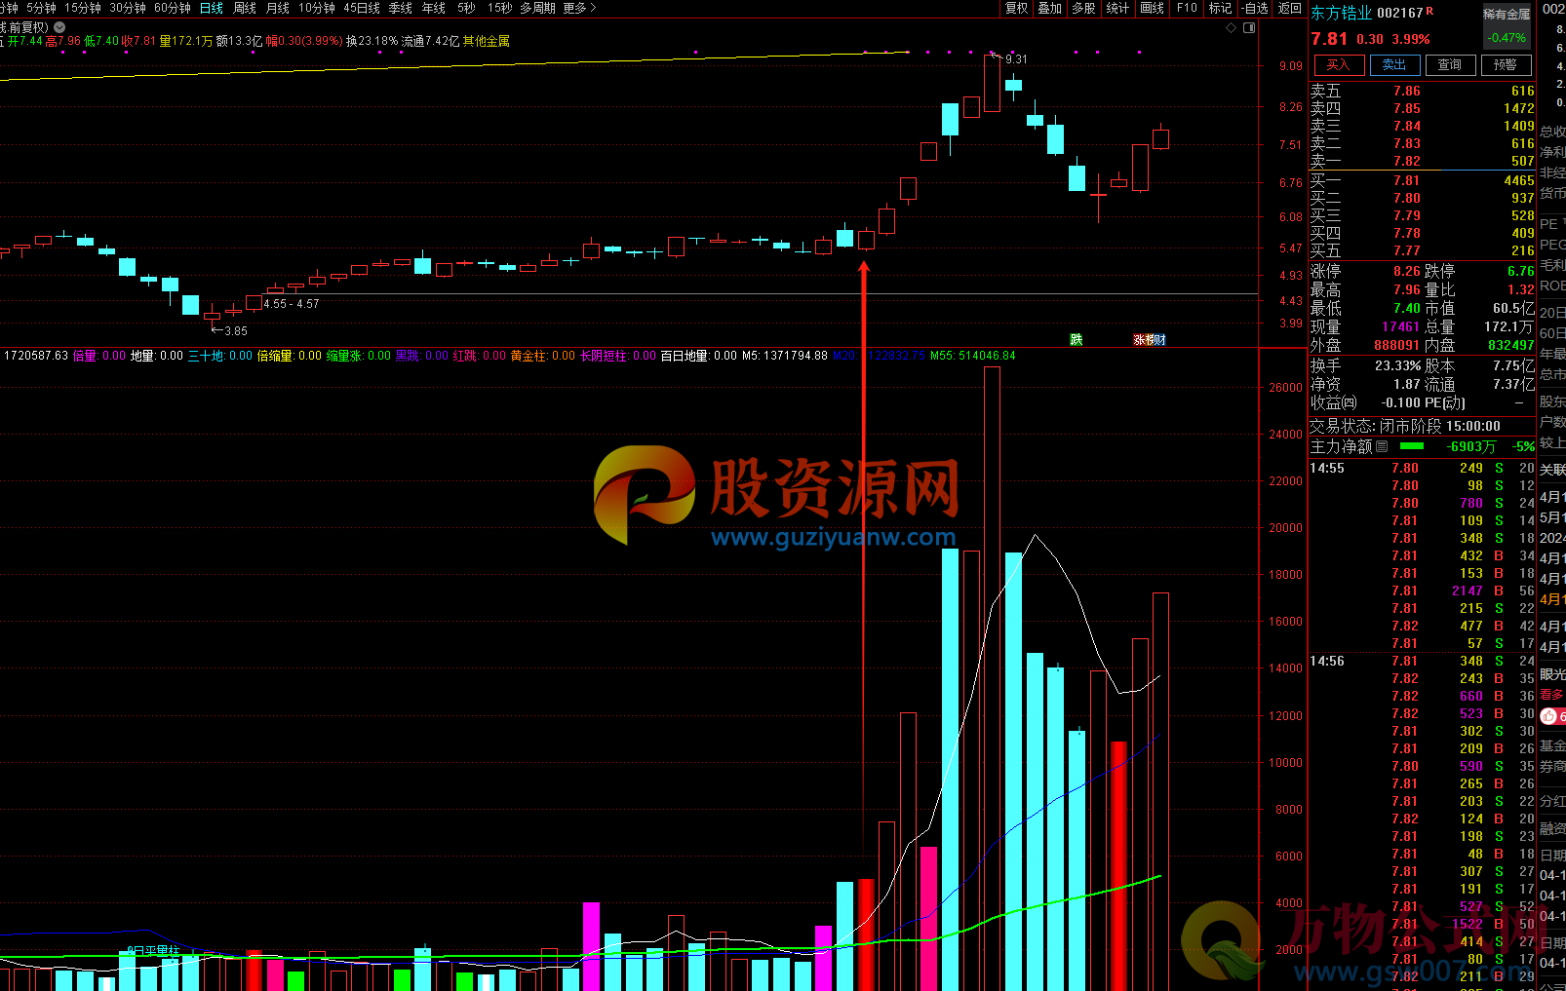Click the 外盘 value 888091
The width and height of the screenshot is (1566, 991).
coord(1397,345)
